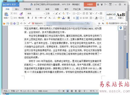Viewport: 130px width, 95px height.
Task: Decrease paragraph indent icon
Action: 84,14
